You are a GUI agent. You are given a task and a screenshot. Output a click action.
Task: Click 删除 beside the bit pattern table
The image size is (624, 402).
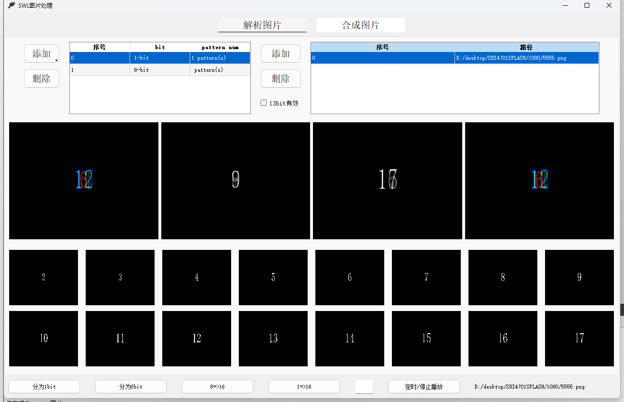pyautogui.click(x=41, y=78)
